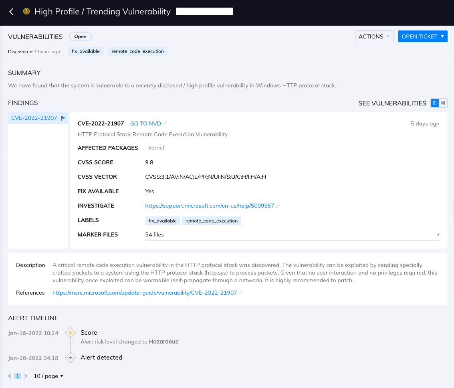Click the Alert detected triangle icon in the timeline
The image size is (454, 388).
(x=71, y=358)
